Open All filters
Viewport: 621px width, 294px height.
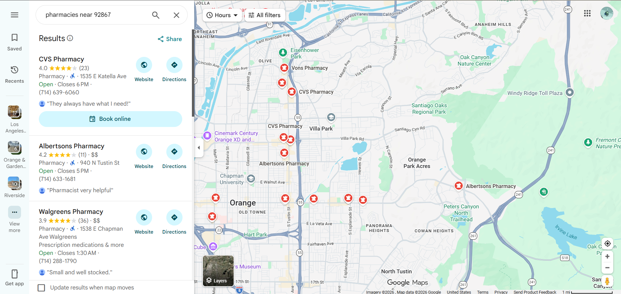tap(265, 15)
